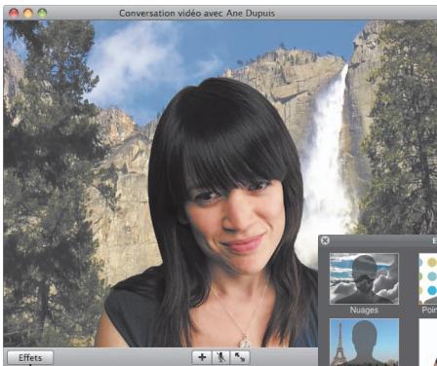This screenshot has height=366, width=437.
Task: Select the Nuages background effect thumbnail
Action: [364, 278]
